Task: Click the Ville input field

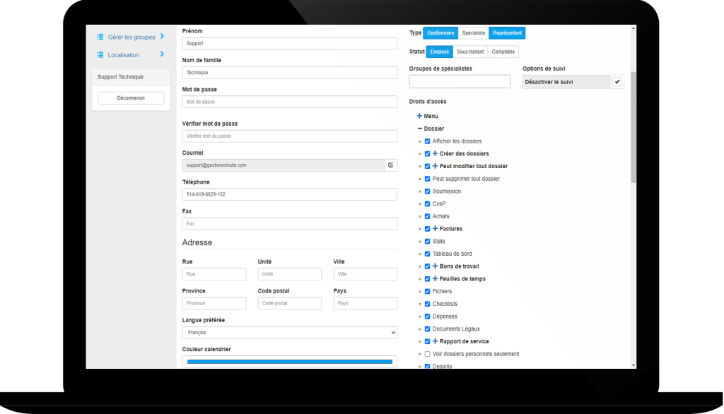Action: point(366,273)
